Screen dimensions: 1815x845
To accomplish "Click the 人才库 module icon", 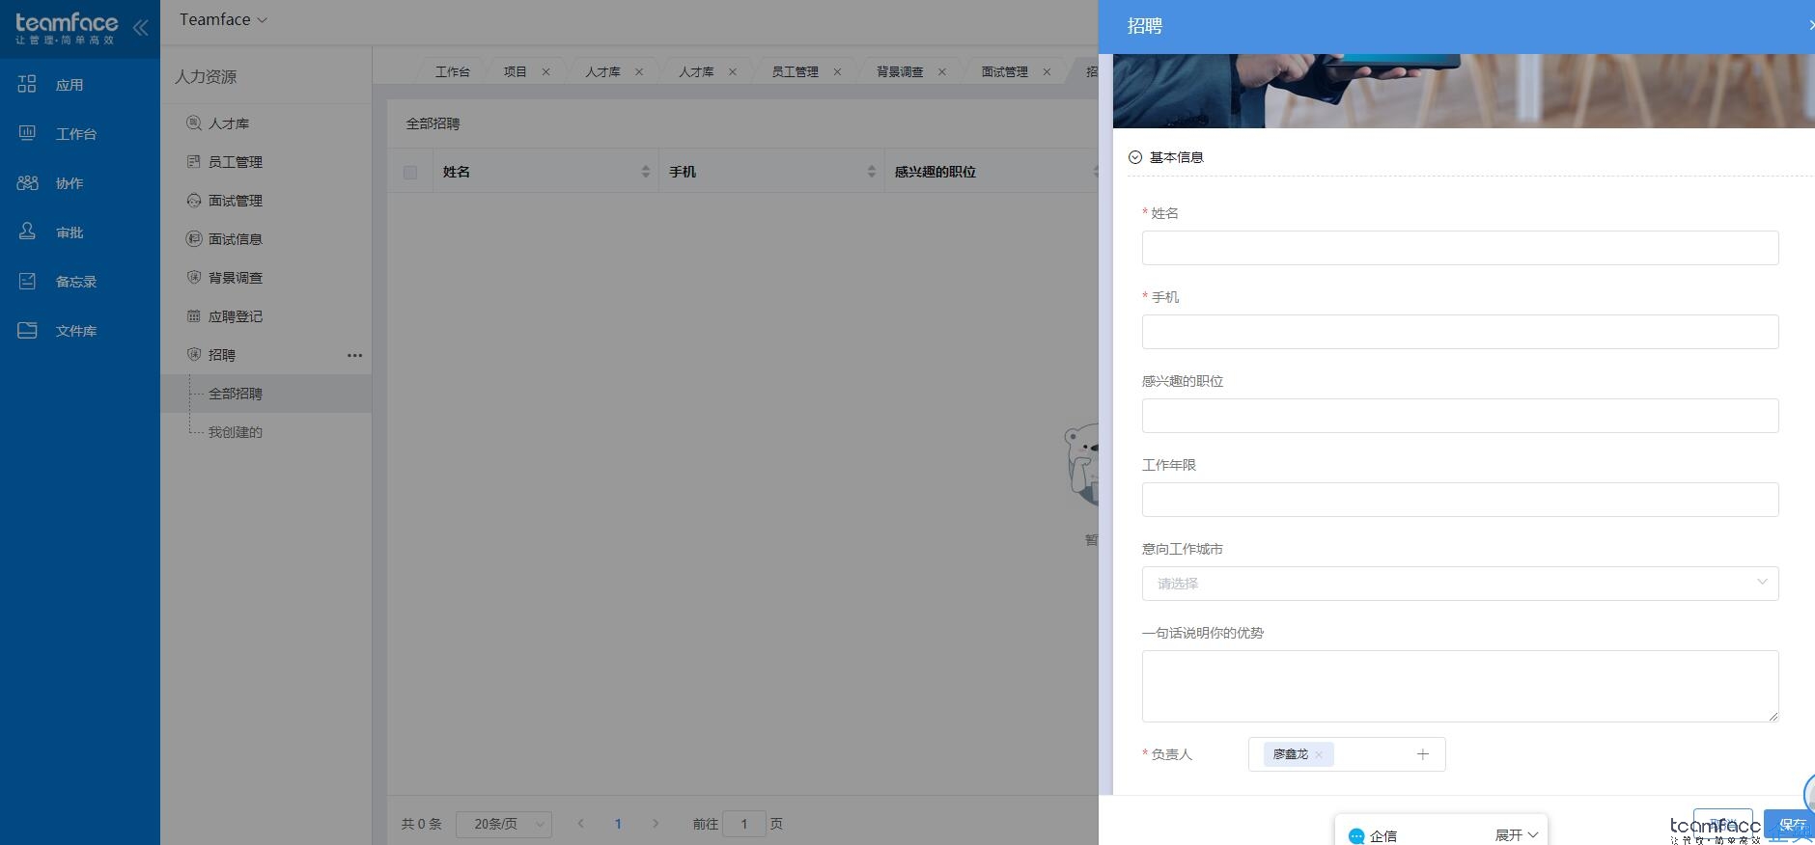I will [x=193, y=123].
